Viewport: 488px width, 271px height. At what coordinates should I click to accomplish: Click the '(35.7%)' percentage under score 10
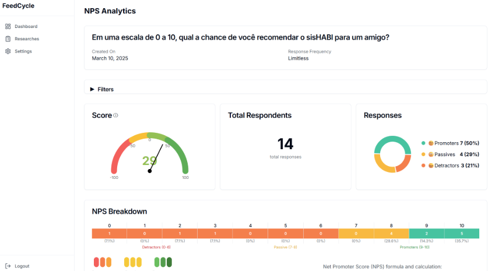462,241
